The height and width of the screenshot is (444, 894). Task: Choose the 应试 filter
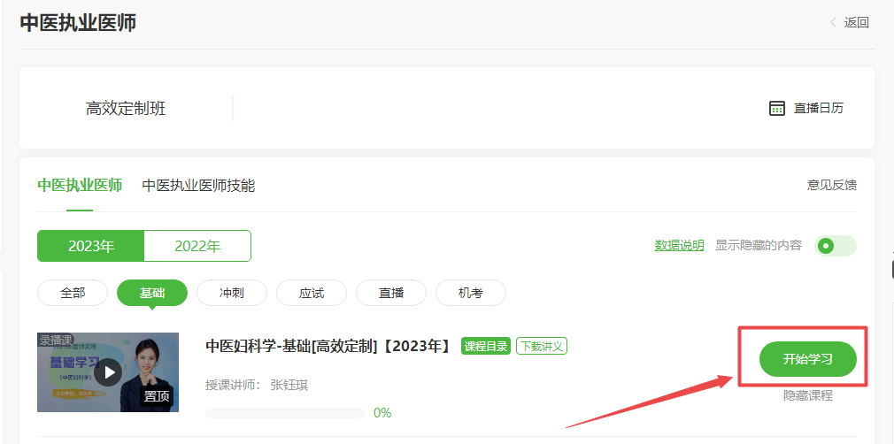(x=312, y=293)
